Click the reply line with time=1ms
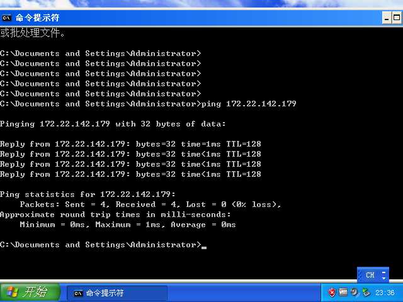 pyautogui.click(x=130, y=144)
